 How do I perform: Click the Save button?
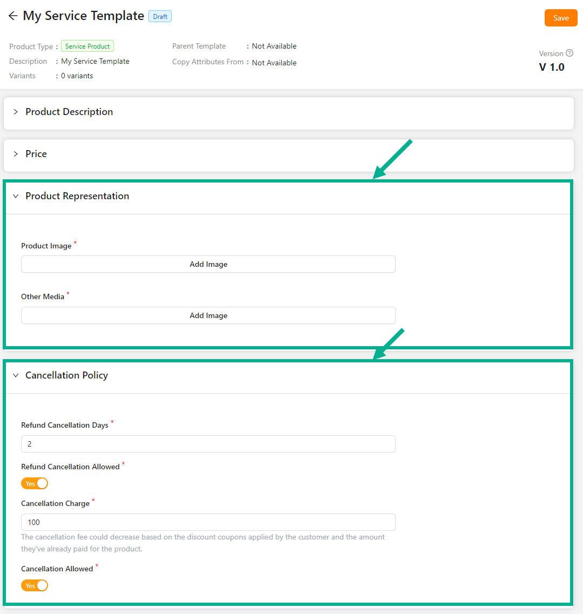click(561, 18)
